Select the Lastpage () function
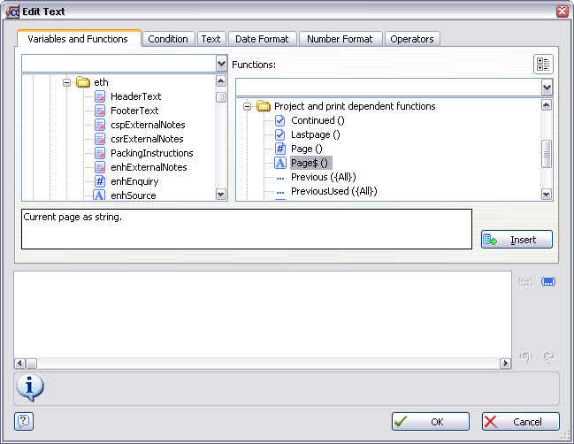574x444 pixels. pos(315,134)
